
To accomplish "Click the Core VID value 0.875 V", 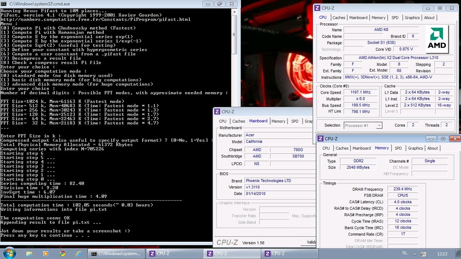I will [x=406, y=49].
